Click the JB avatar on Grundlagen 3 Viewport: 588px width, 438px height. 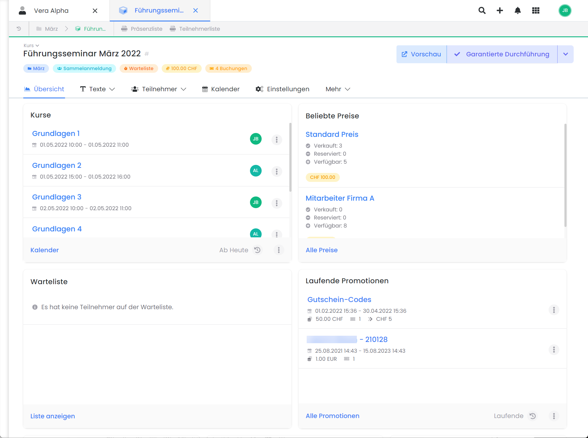[x=256, y=202]
